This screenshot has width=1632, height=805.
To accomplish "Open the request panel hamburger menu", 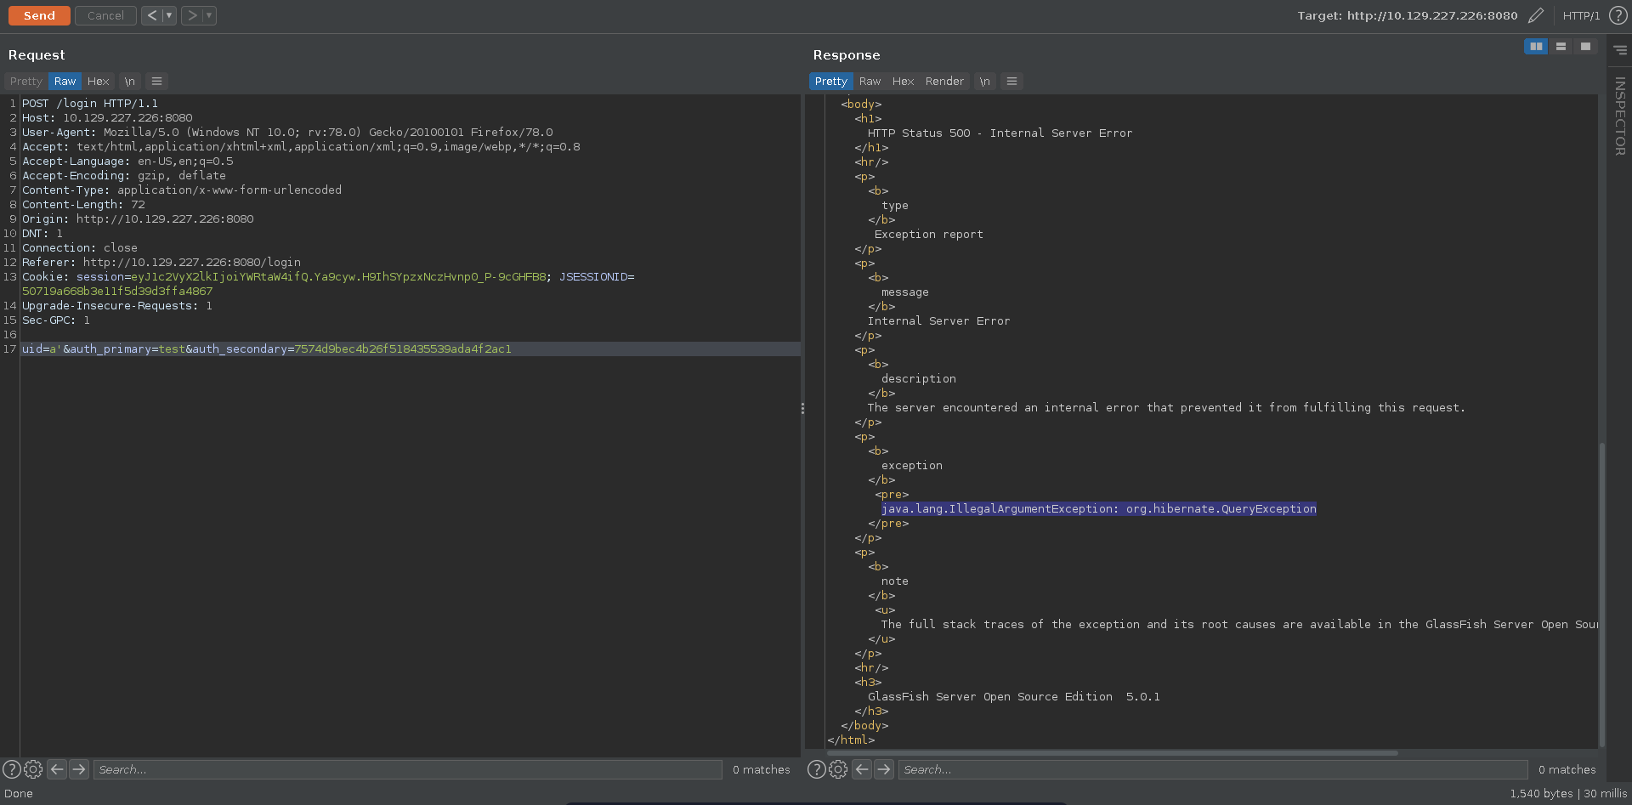I will coord(156,82).
